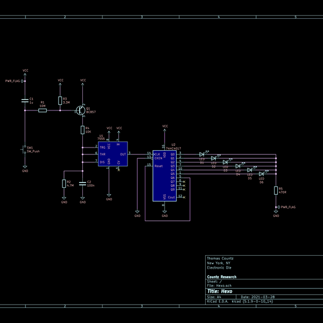Click the "TRG" pin label on U1
323x323 pixels.
(x=102, y=148)
